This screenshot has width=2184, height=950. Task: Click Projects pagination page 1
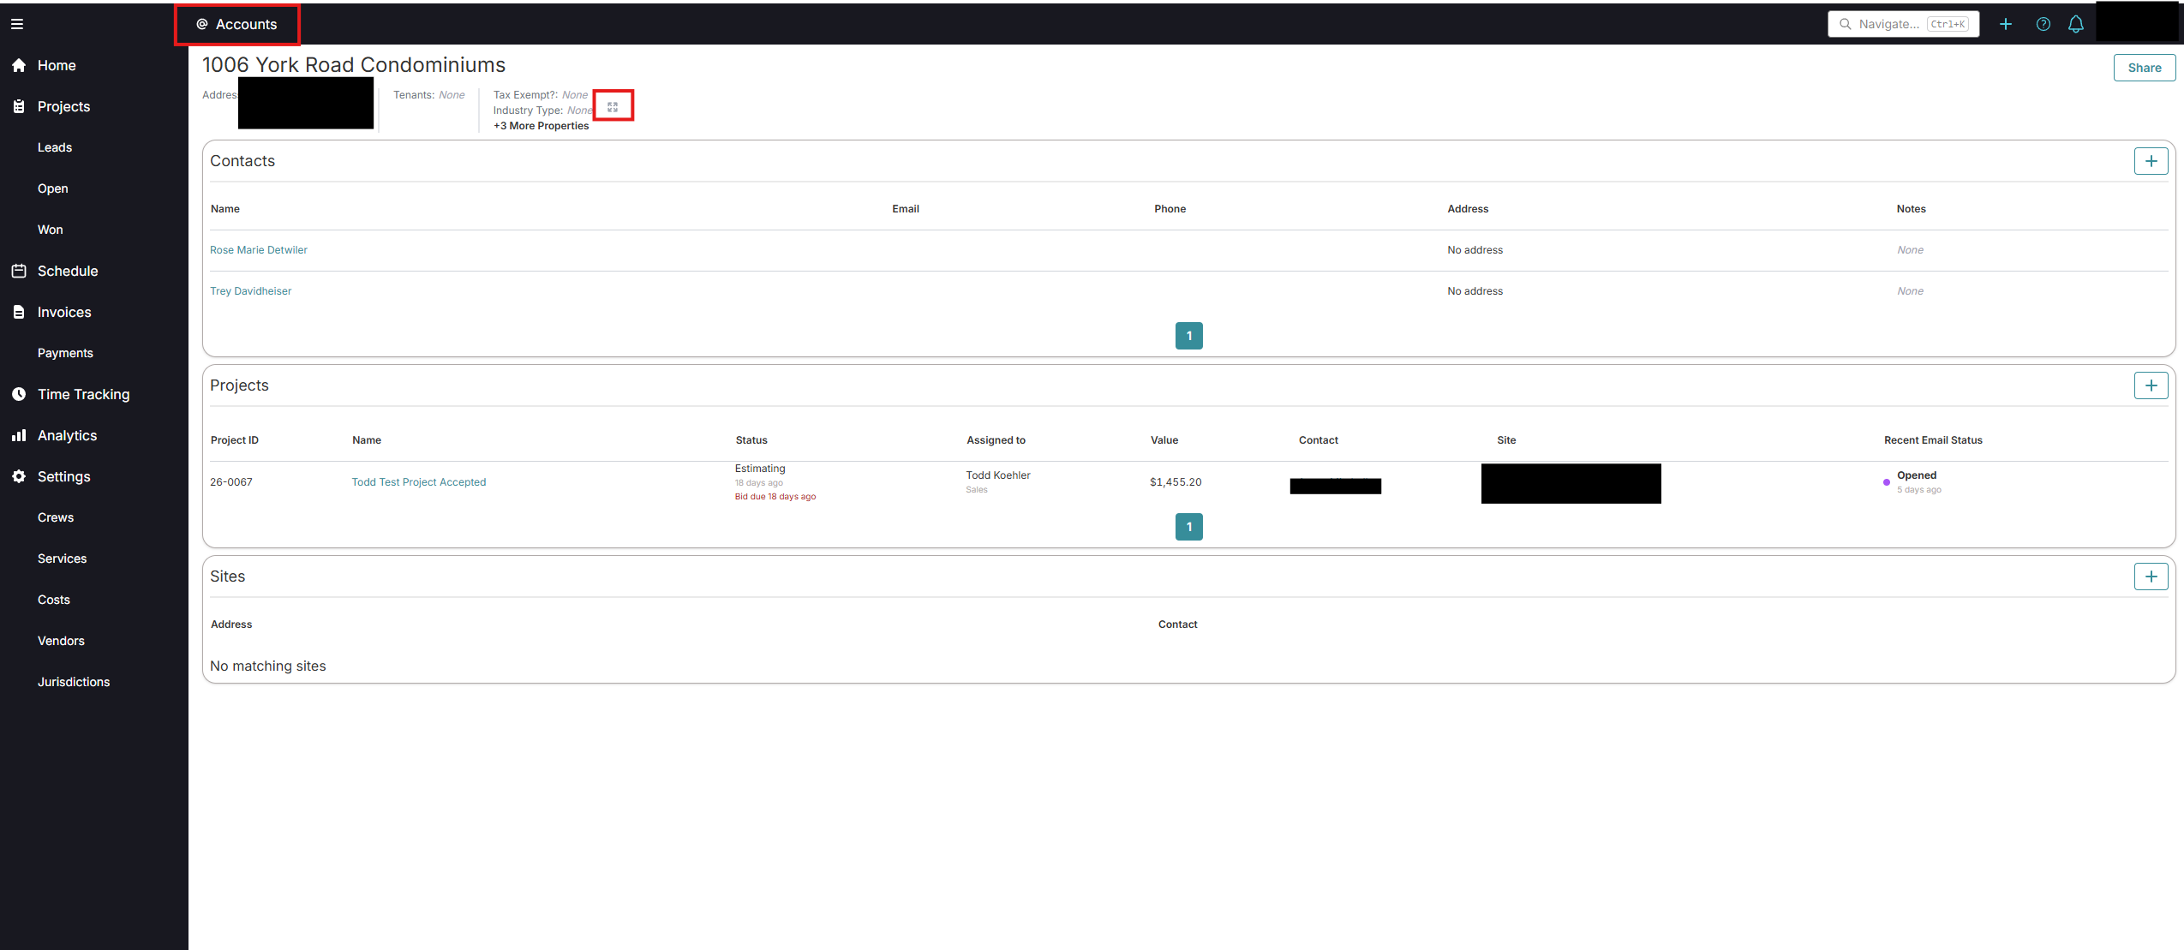[1189, 527]
